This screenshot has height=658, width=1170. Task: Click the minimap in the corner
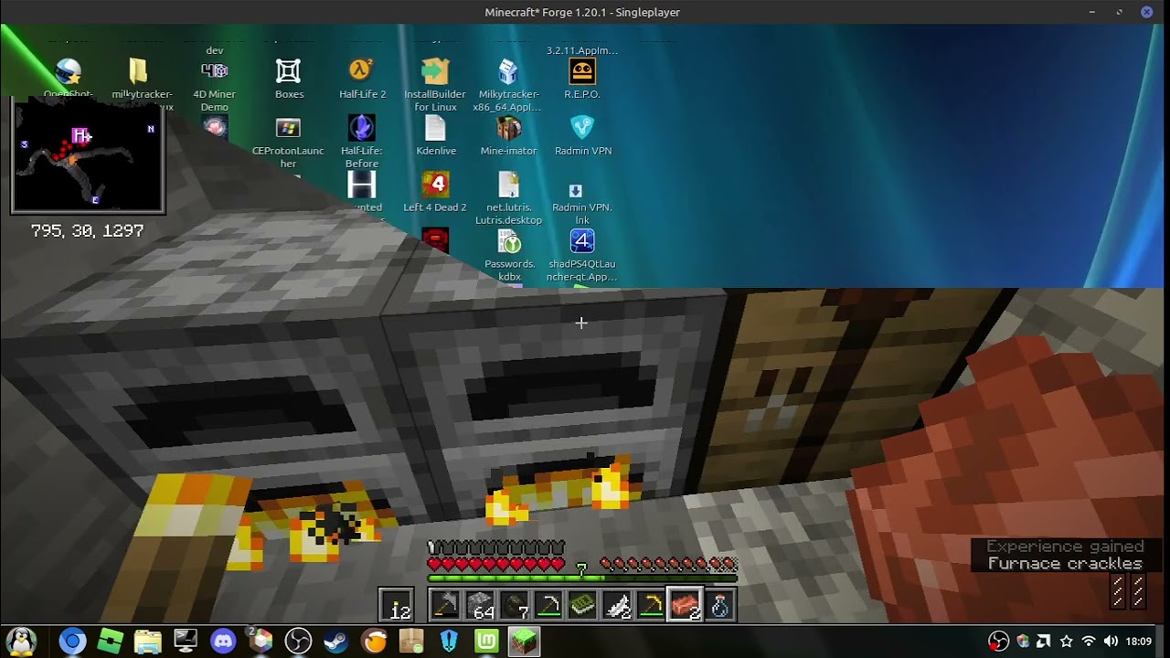click(x=88, y=155)
